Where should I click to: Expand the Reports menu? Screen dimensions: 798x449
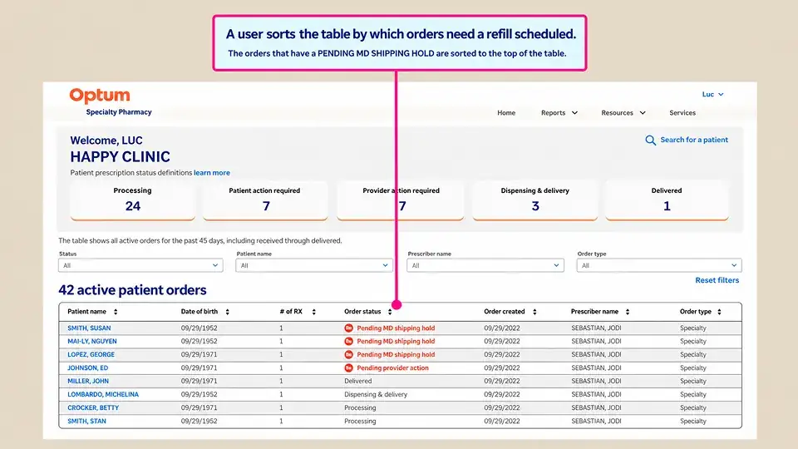(559, 112)
